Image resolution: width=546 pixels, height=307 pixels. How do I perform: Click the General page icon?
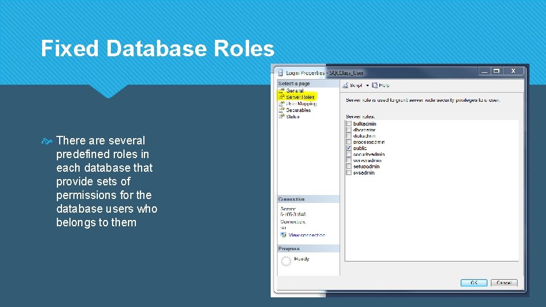282,90
